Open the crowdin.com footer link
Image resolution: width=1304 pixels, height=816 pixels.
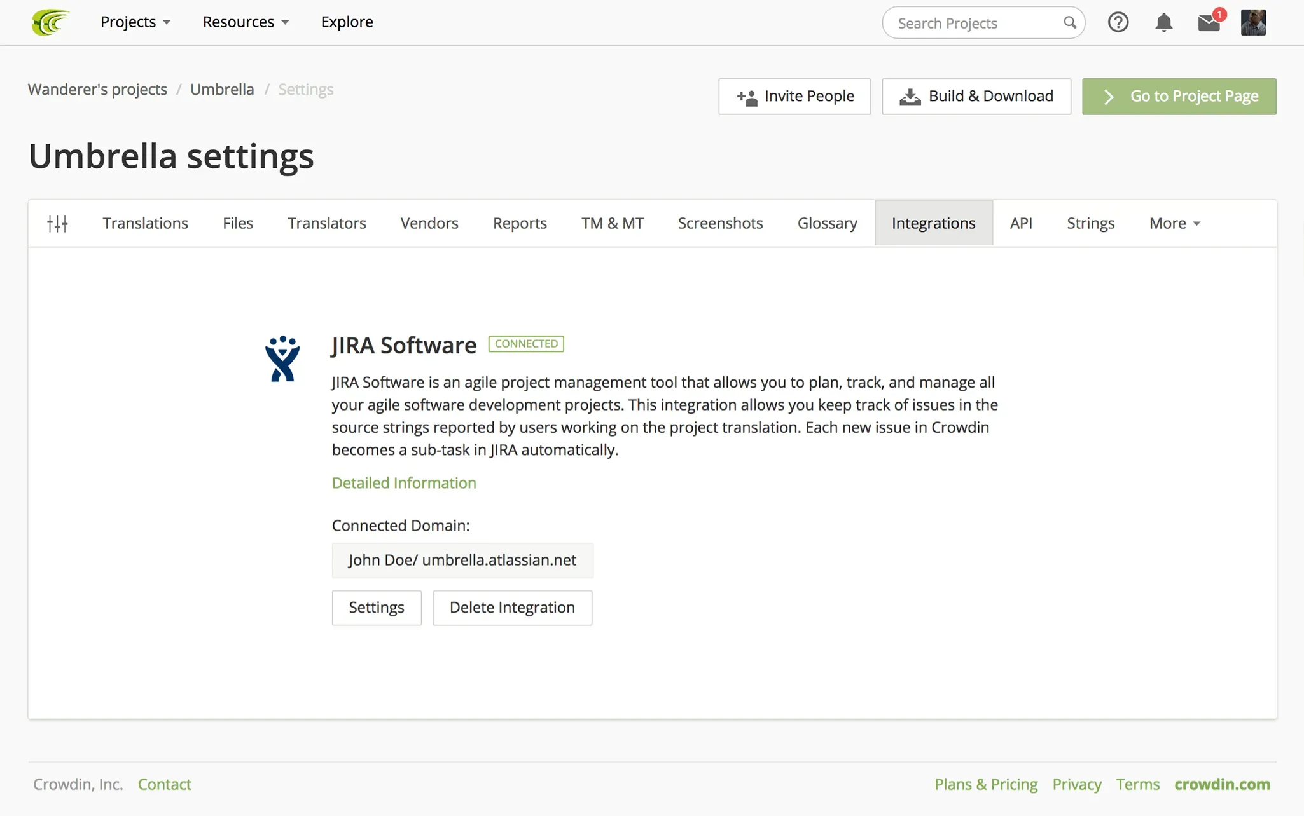coord(1222,784)
